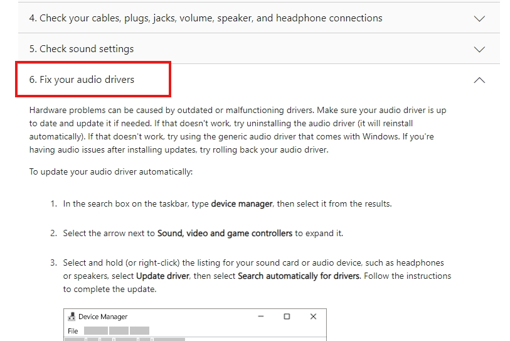Click the 'Hardware problems can be caused' paragraph
Viewport: 510px width, 341px height.
(x=238, y=130)
